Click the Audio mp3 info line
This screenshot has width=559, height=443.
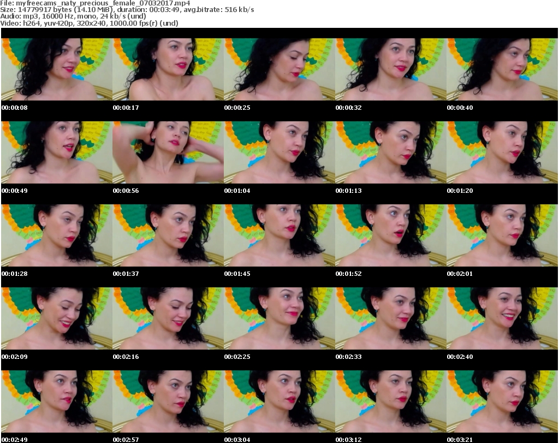tap(73, 16)
